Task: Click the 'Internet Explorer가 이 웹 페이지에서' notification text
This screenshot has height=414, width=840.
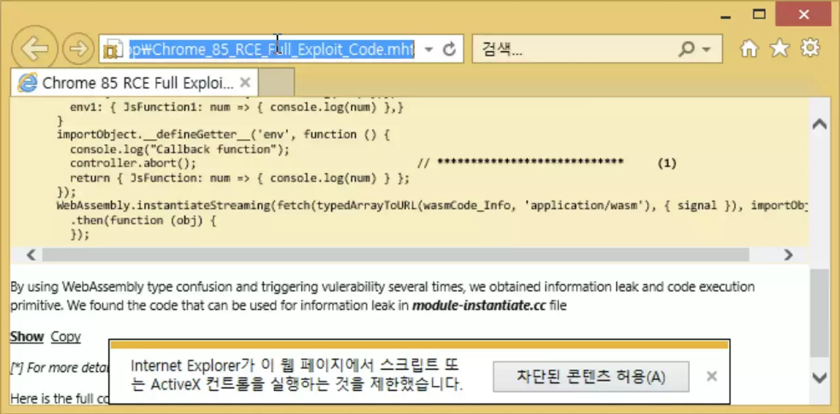Action: [297, 375]
